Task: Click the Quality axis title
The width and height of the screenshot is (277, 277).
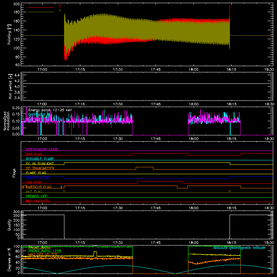Action: tap(9, 225)
